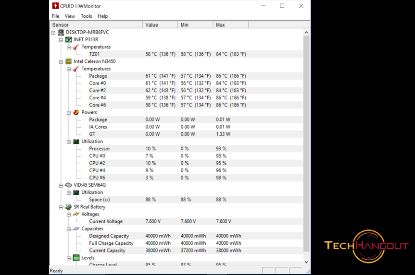Open the Tools menu
Screen dimensions: 415x275
click(x=86, y=16)
